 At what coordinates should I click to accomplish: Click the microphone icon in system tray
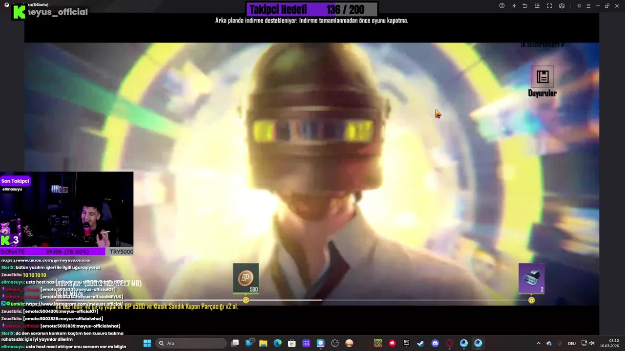(x=560, y=343)
